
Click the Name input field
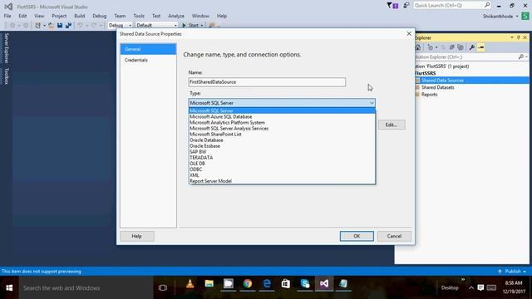click(267, 82)
